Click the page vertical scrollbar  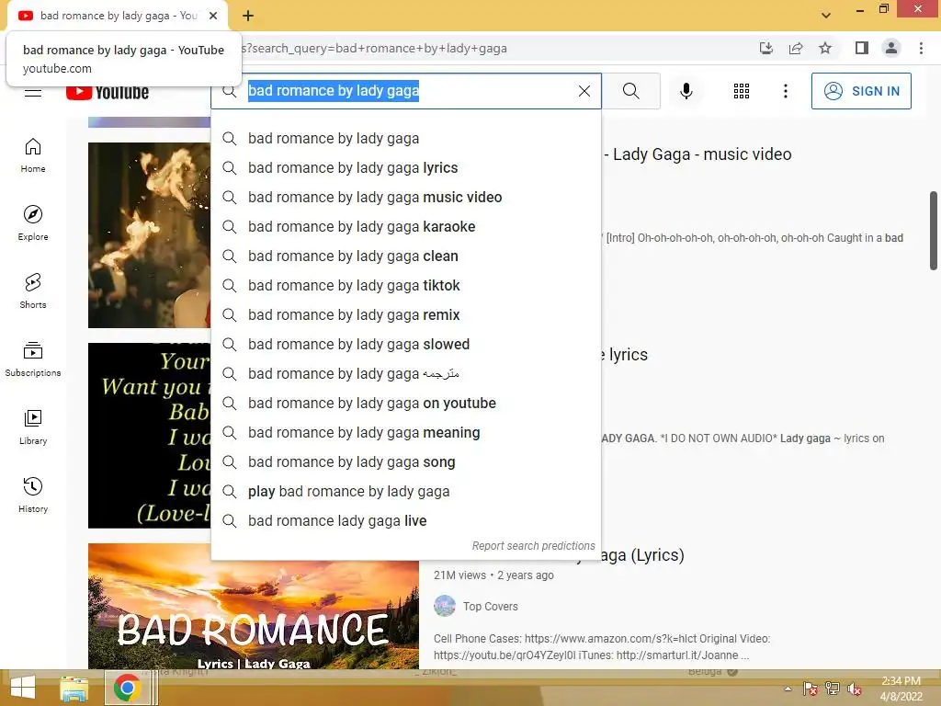(x=934, y=231)
